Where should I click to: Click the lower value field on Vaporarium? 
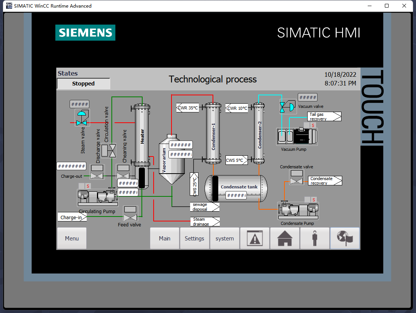coord(181,154)
